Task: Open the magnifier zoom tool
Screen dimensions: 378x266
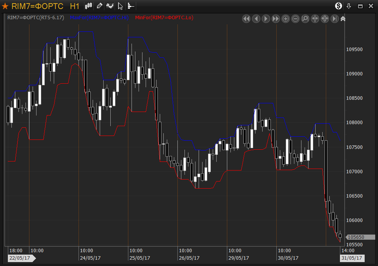Action: [305, 18]
